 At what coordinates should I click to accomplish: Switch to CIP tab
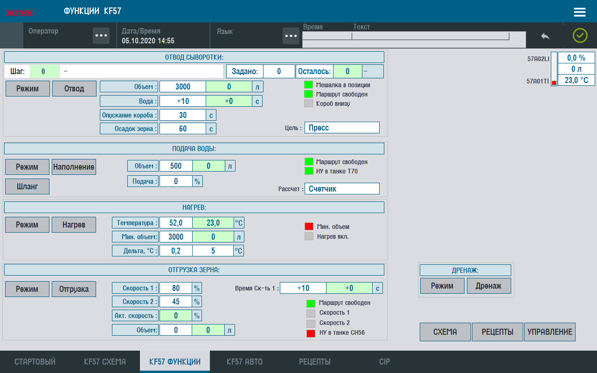[x=384, y=362]
